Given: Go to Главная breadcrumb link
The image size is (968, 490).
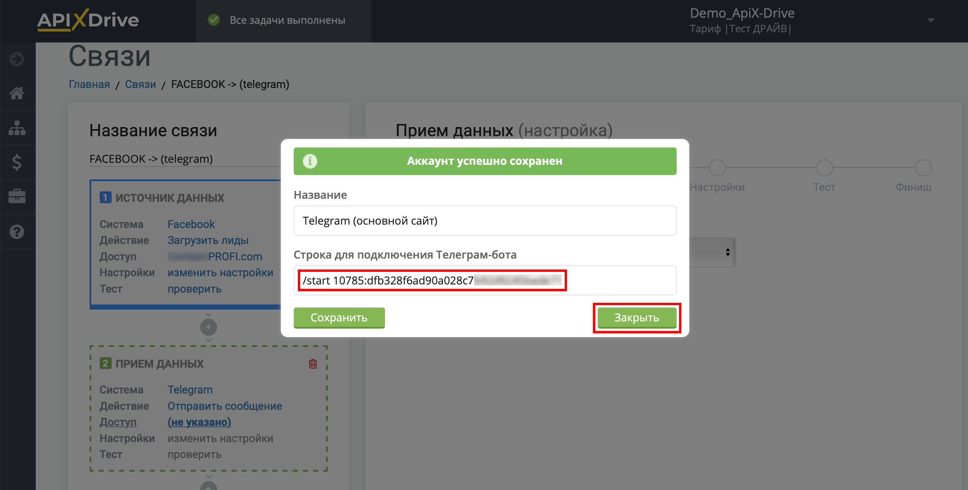Looking at the screenshot, I should click(89, 84).
